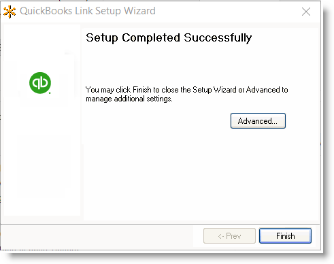Click the orange asterisk title bar icon
This screenshot has height=264, width=334.
click(10, 12)
